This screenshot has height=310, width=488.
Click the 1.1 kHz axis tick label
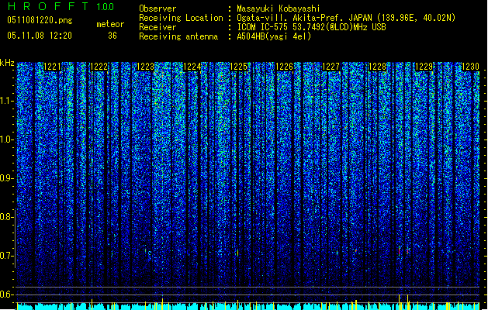coord(7,101)
